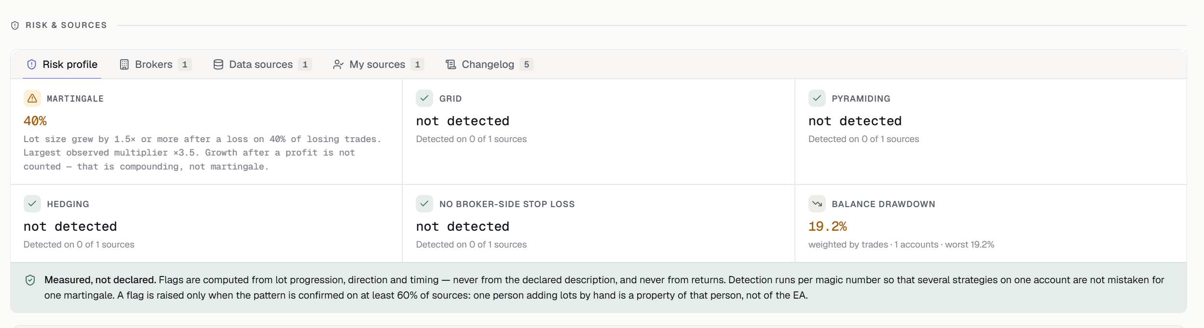Viewport: 1204px width, 328px height.
Task: Click the Brokers building icon
Action: (124, 65)
